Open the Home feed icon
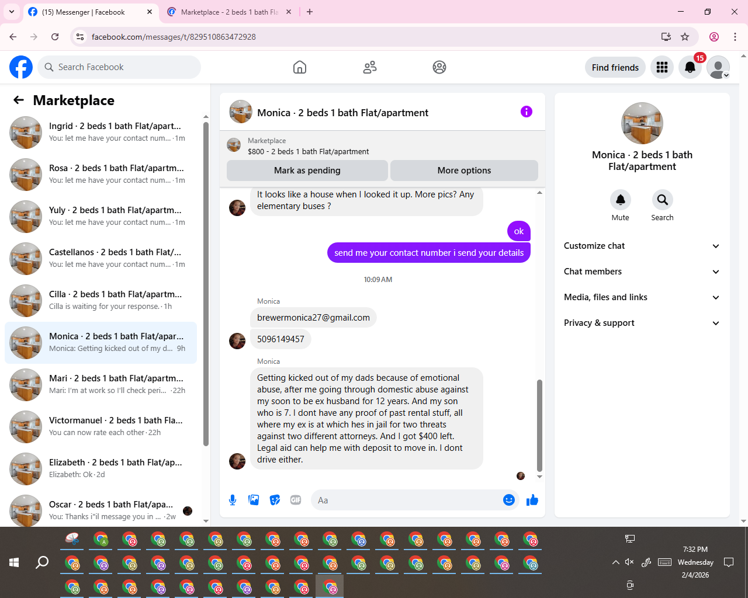 [x=300, y=67]
